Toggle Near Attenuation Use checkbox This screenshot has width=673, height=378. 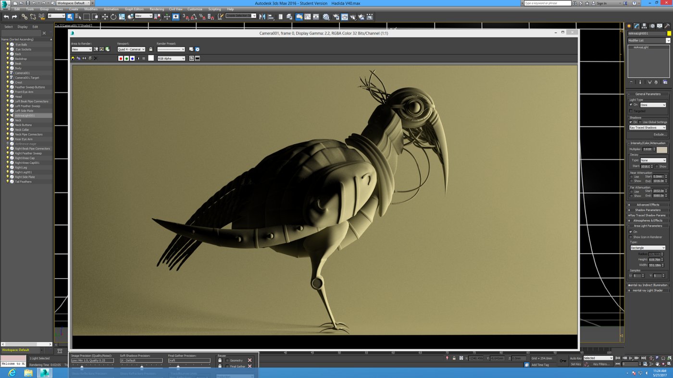pos(632,177)
